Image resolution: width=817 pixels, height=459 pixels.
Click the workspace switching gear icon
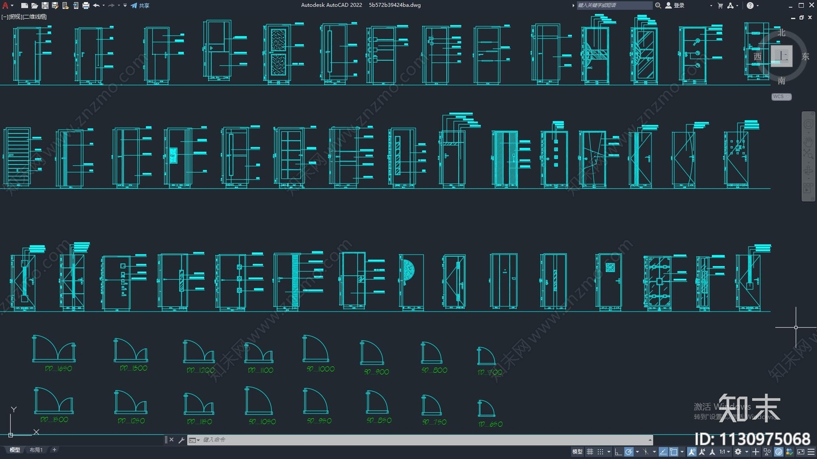tap(738, 452)
